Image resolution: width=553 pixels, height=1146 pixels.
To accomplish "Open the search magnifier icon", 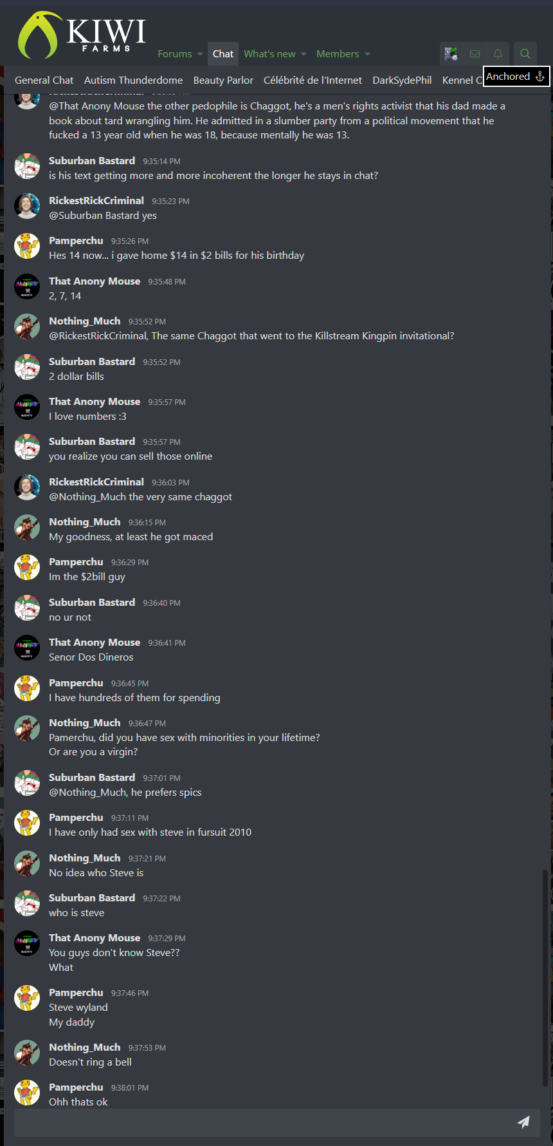I will [x=525, y=53].
